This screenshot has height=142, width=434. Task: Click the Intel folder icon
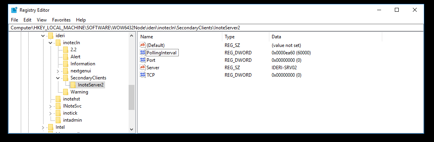[50, 127]
